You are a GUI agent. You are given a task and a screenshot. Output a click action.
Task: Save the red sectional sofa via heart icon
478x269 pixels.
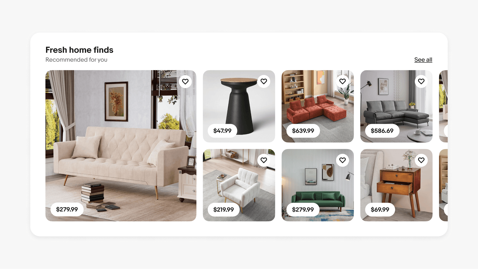point(342,81)
